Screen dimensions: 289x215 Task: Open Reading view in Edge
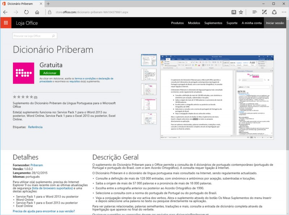(x=234, y=12)
